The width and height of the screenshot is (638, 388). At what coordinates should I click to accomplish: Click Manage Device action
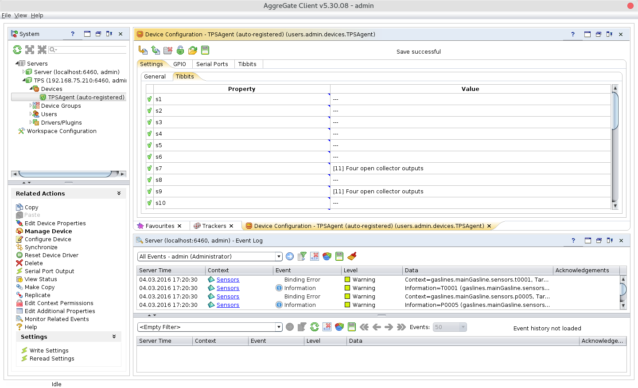[x=48, y=231]
